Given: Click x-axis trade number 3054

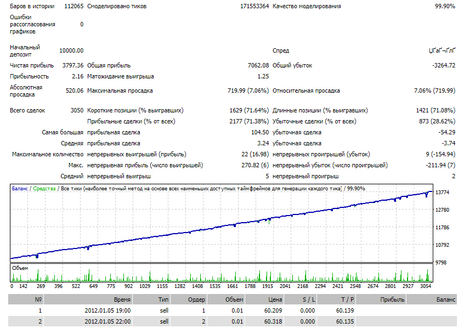Looking at the screenshot, I should (x=426, y=286).
